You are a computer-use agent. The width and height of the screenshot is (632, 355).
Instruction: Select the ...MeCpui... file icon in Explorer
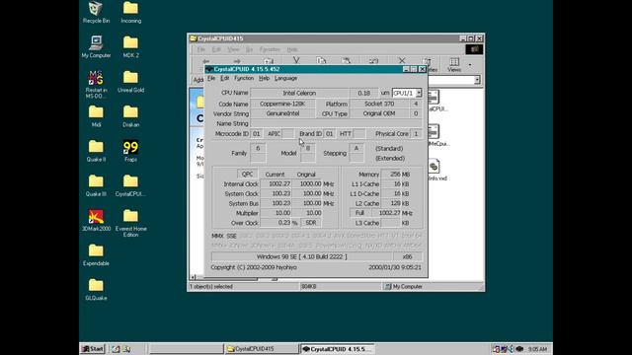pyautogui.click(x=434, y=131)
